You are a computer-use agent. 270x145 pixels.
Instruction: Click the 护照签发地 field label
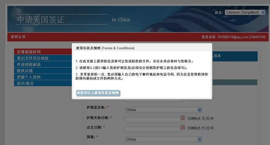96,107
